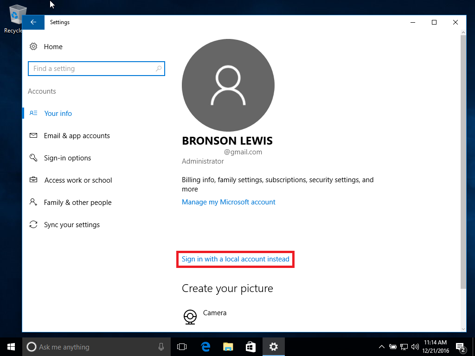Image resolution: width=475 pixels, height=356 pixels.
Task: Click the Settings gear taskbar icon
Action: [274, 347]
